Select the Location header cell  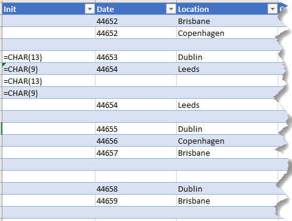227,9
